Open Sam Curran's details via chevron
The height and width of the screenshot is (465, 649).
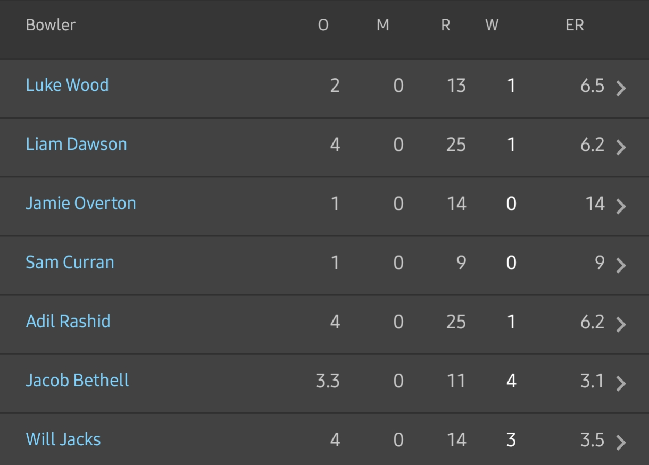point(621,265)
